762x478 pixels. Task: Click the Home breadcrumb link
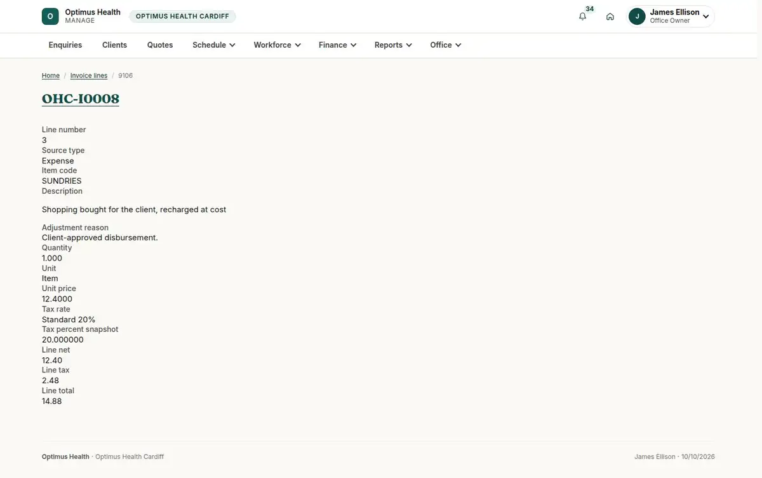tap(51, 76)
